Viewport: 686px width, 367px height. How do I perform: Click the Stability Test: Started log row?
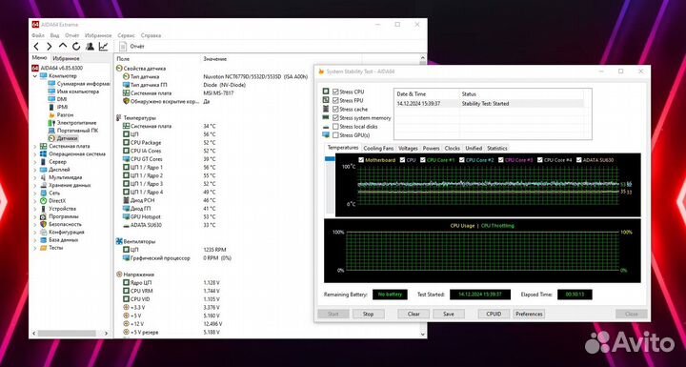(x=489, y=104)
